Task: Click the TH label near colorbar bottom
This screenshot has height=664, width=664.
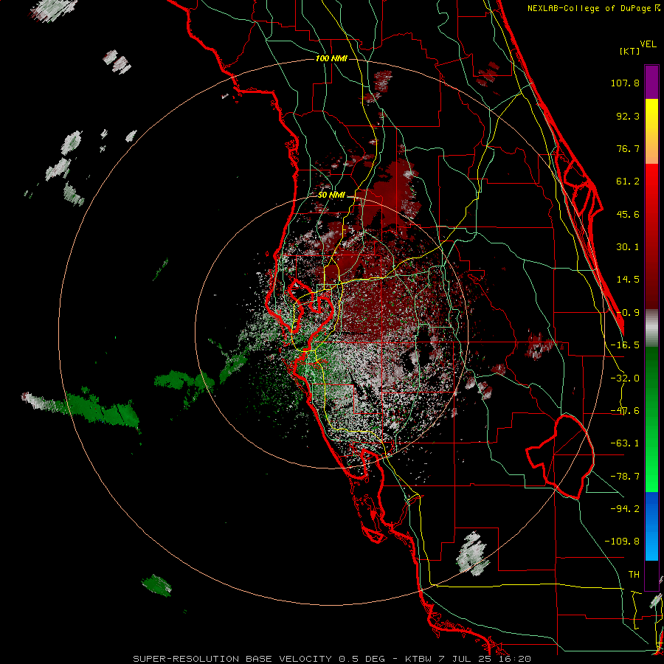Action: [634, 574]
